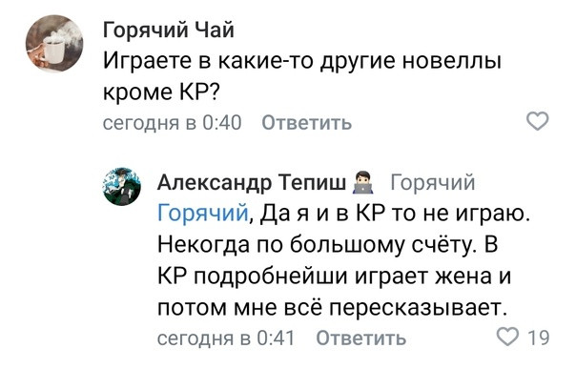
Task: Select the line 'потом мне всё пересказывает.'
Action: [x=333, y=307]
